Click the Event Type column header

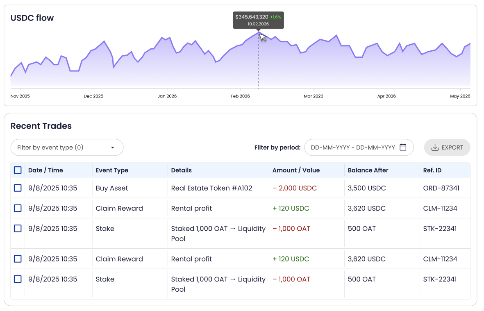coord(112,170)
